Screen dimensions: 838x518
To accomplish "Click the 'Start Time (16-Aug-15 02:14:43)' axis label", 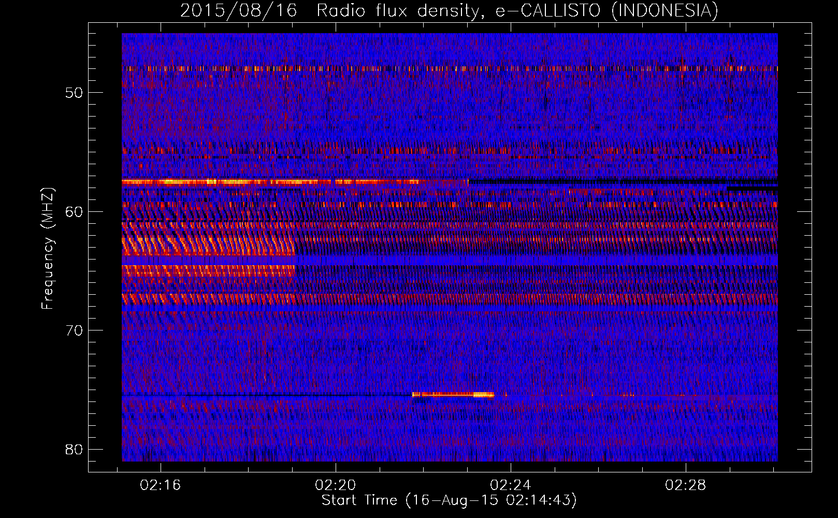I will pyautogui.click(x=449, y=500).
